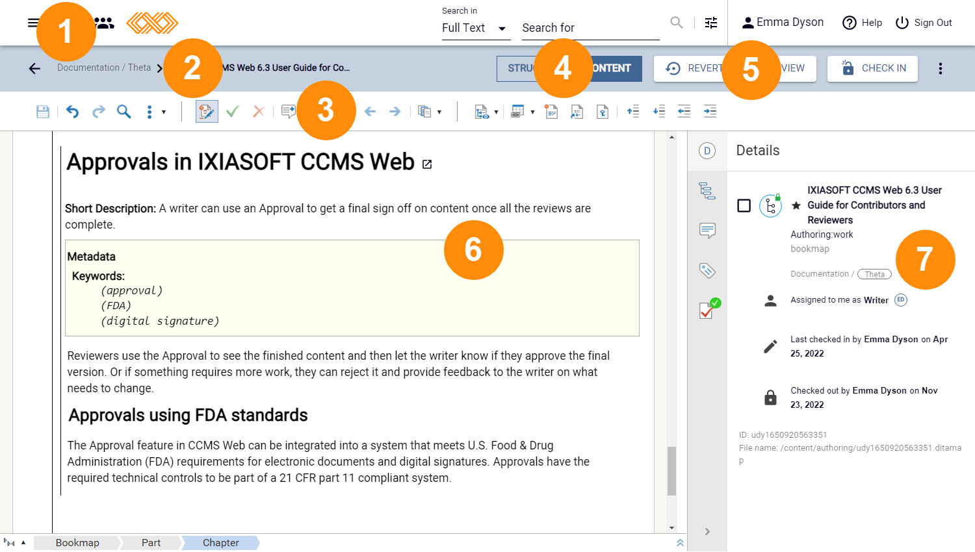Click the structure view icon
975x552 pixels.
click(482, 112)
